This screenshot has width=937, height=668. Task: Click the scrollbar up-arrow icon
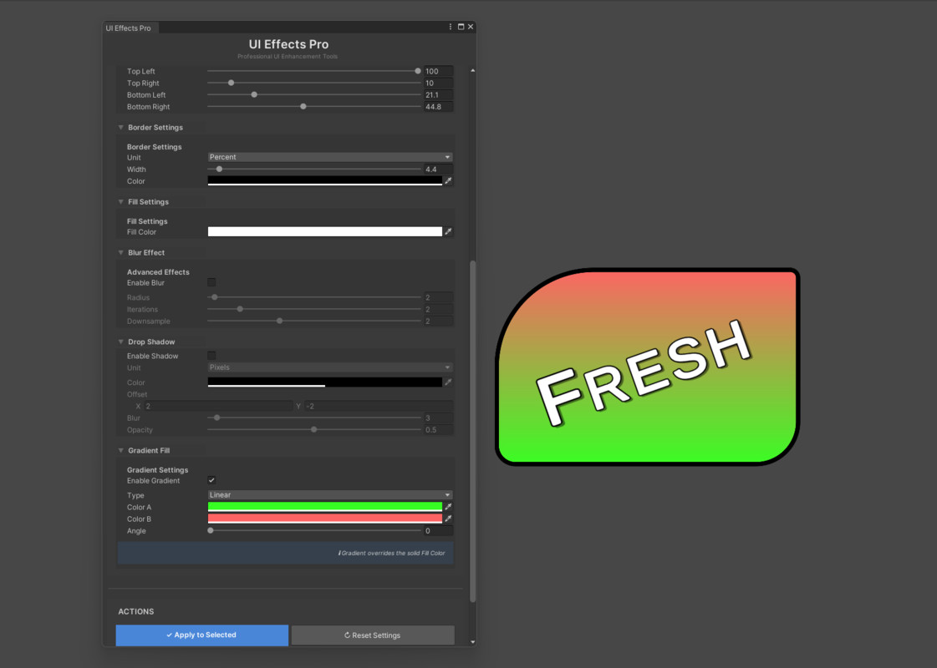[472, 69]
